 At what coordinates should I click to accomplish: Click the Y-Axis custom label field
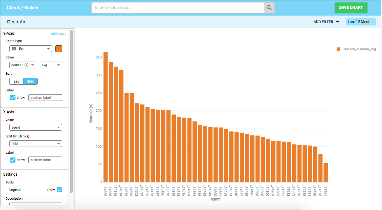point(45,97)
